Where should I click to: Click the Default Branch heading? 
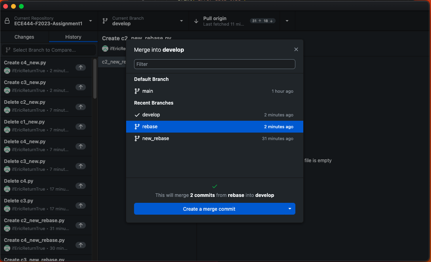click(151, 79)
